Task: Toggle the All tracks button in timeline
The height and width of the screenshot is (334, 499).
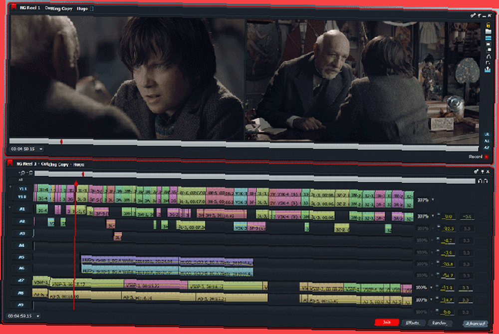Action: tap(20, 180)
